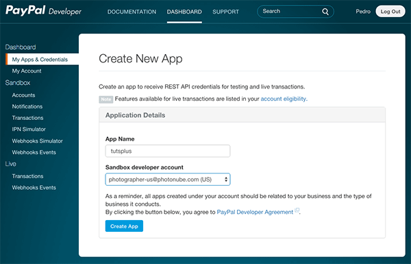Follow the account eligibility link

pyautogui.click(x=284, y=99)
